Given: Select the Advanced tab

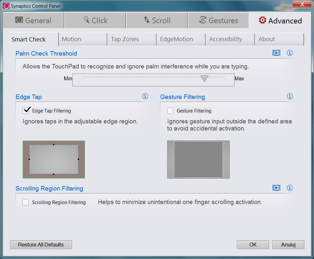Looking at the screenshot, I should coord(280,21).
